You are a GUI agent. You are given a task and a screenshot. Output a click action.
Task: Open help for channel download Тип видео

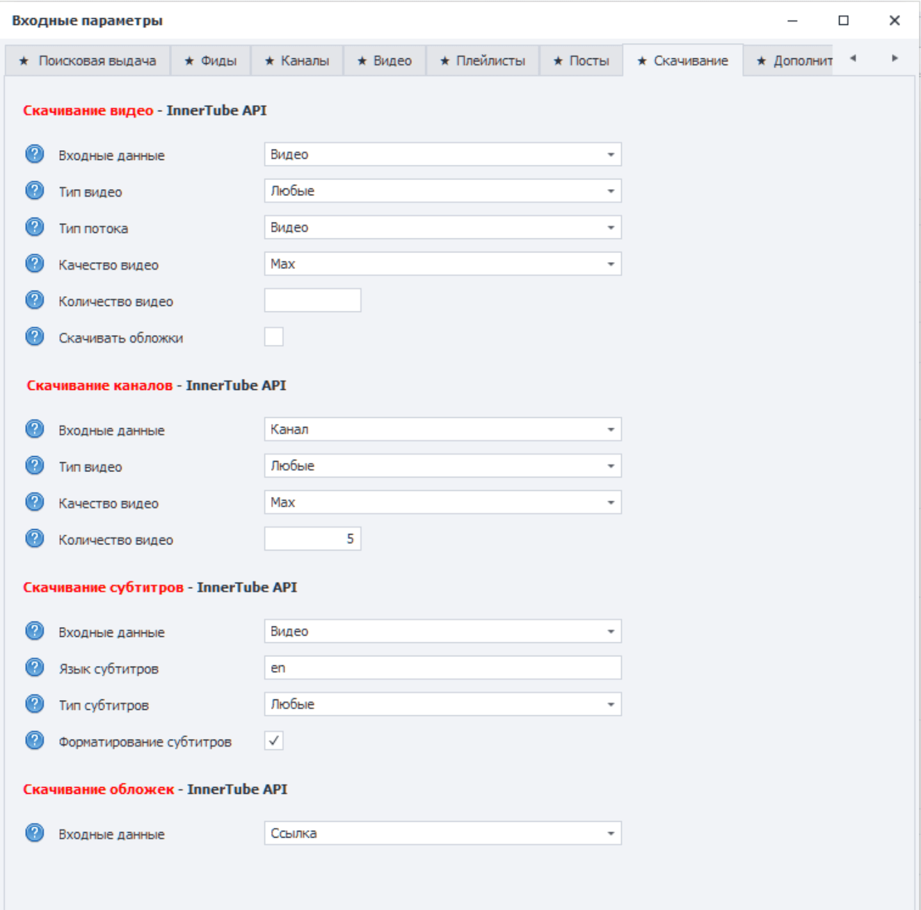tap(35, 466)
